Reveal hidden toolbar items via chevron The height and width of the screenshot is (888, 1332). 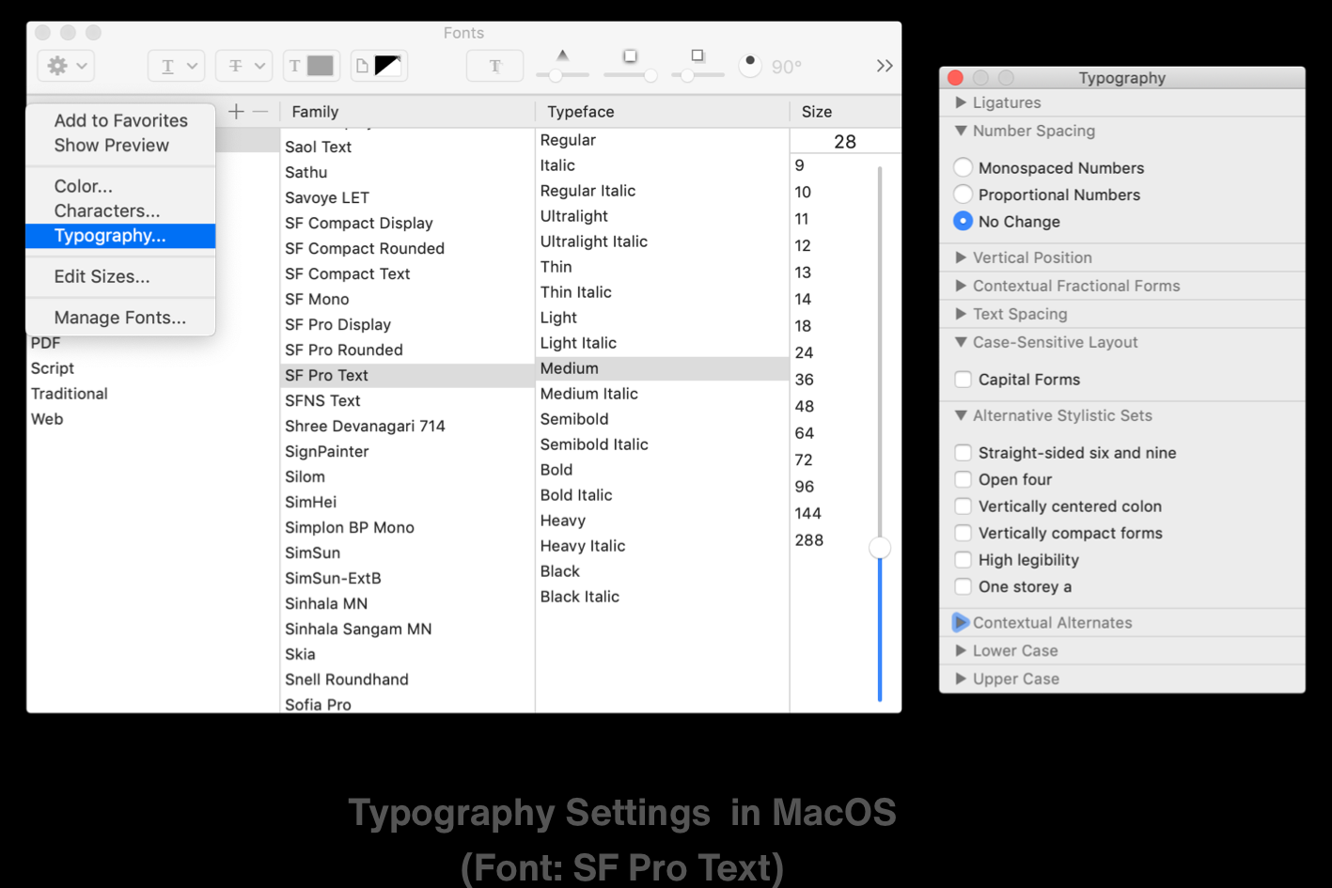pyautogui.click(x=884, y=66)
